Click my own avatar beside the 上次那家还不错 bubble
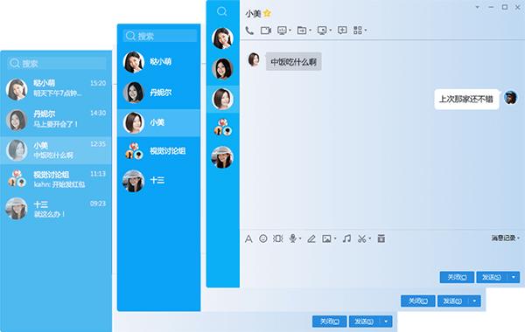 point(511,97)
